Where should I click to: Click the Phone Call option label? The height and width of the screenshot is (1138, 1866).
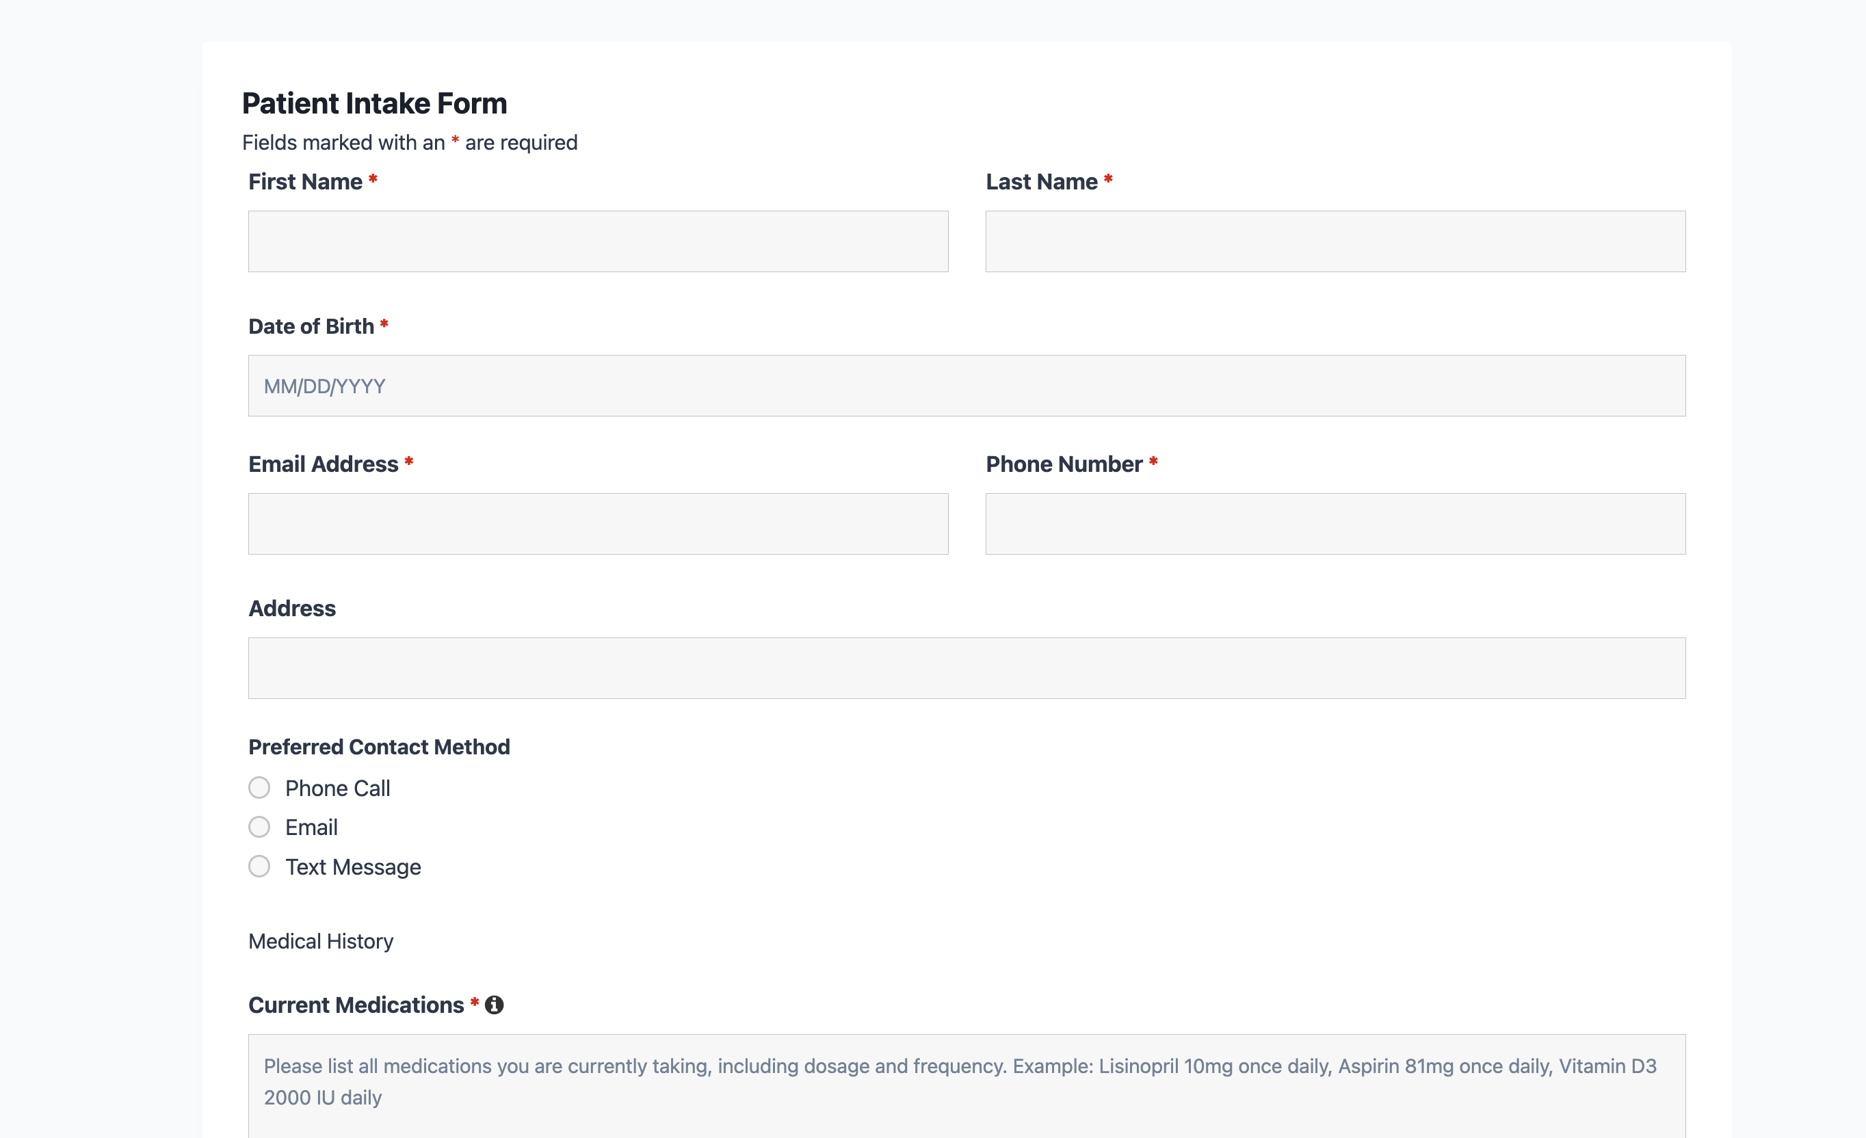pyautogui.click(x=338, y=789)
